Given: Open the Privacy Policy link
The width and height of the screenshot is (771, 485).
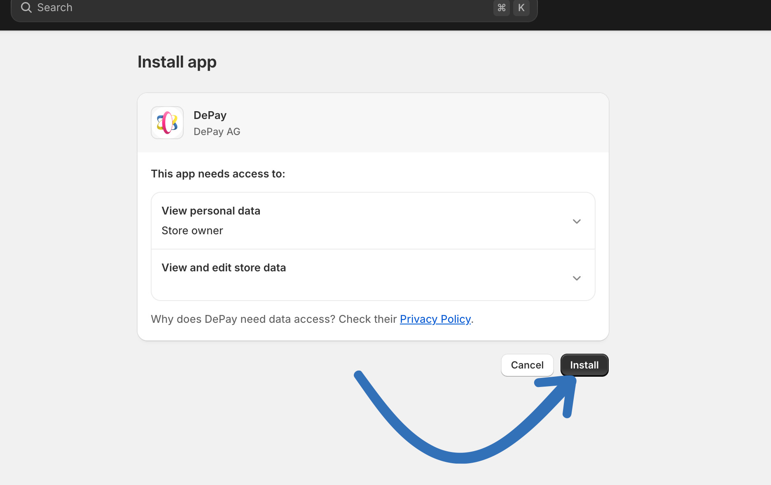Looking at the screenshot, I should pos(435,319).
